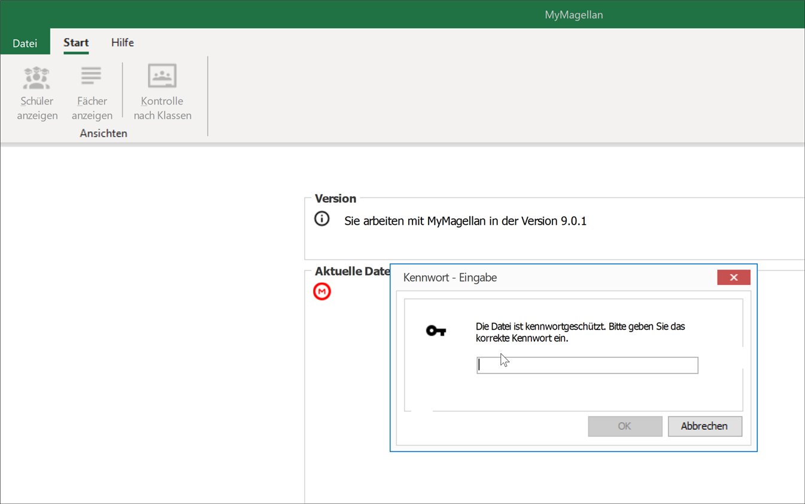The image size is (805, 504).
Task: Click the MyMagellan Version 9.0.1 text
Action: coord(466,221)
